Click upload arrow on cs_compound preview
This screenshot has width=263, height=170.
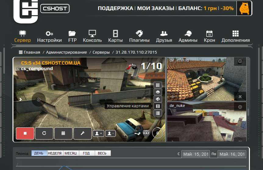(39, 100)
